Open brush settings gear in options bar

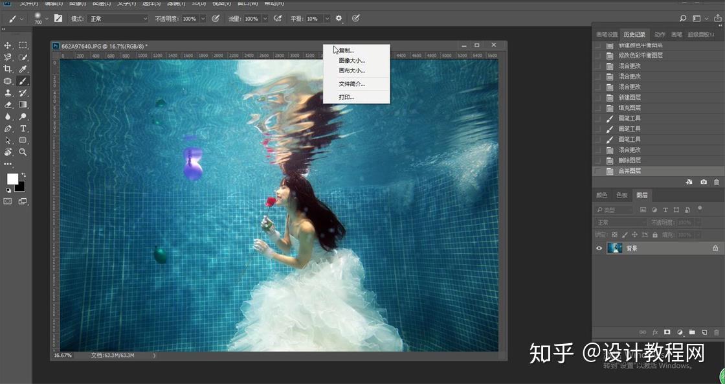[x=339, y=19]
